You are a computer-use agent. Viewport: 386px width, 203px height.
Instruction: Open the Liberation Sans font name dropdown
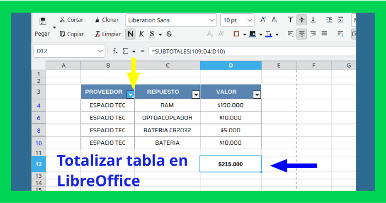(212, 20)
